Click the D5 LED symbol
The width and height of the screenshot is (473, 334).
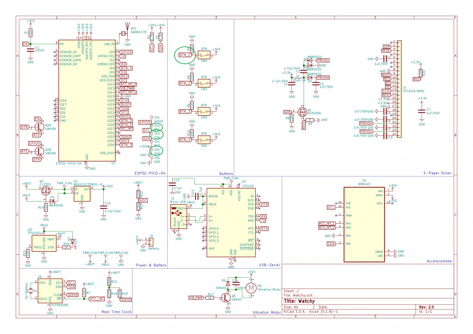(72, 241)
